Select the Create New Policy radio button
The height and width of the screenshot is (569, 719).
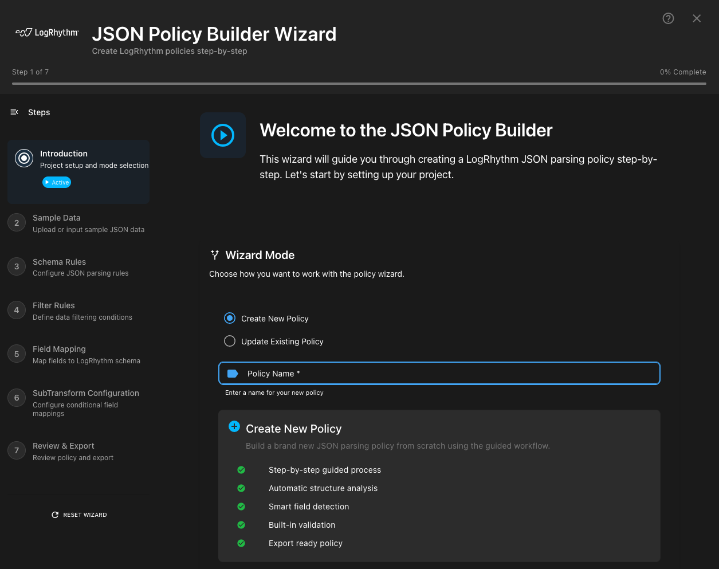point(230,318)
